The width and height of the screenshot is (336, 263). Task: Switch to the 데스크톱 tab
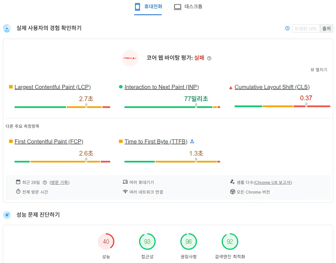(188, 7)
